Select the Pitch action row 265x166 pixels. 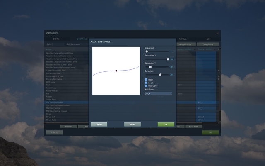[x=66, y=85]
